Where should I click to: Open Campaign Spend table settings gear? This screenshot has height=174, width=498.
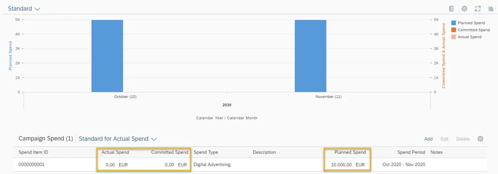(480, 139)
